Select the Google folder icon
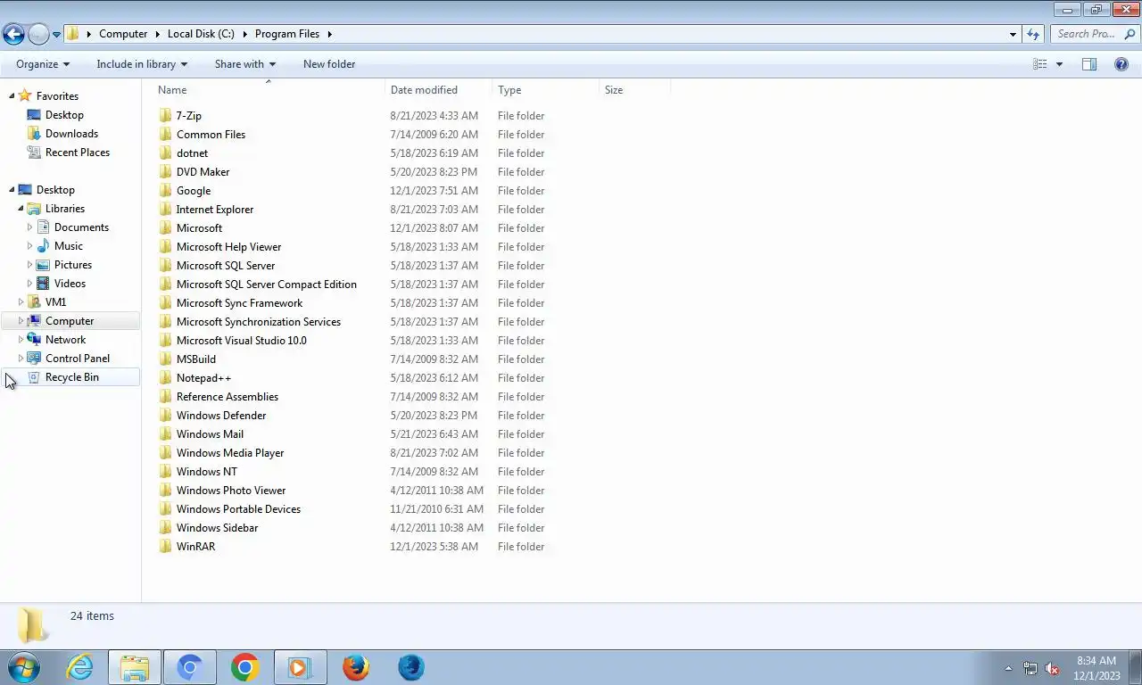 [165, 191]
